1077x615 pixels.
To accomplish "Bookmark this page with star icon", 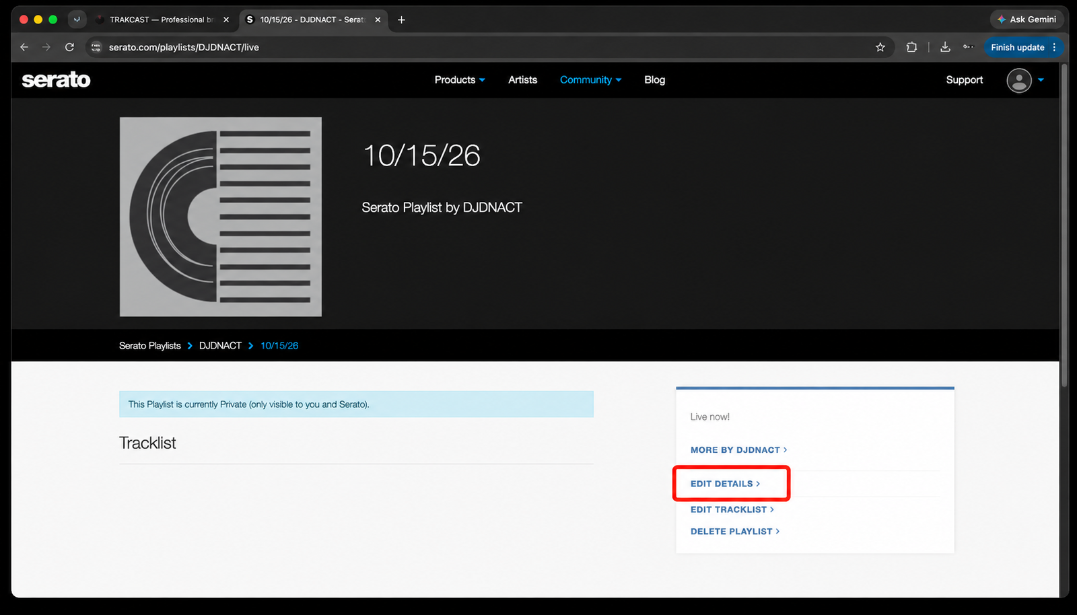I will click(880, 47).
